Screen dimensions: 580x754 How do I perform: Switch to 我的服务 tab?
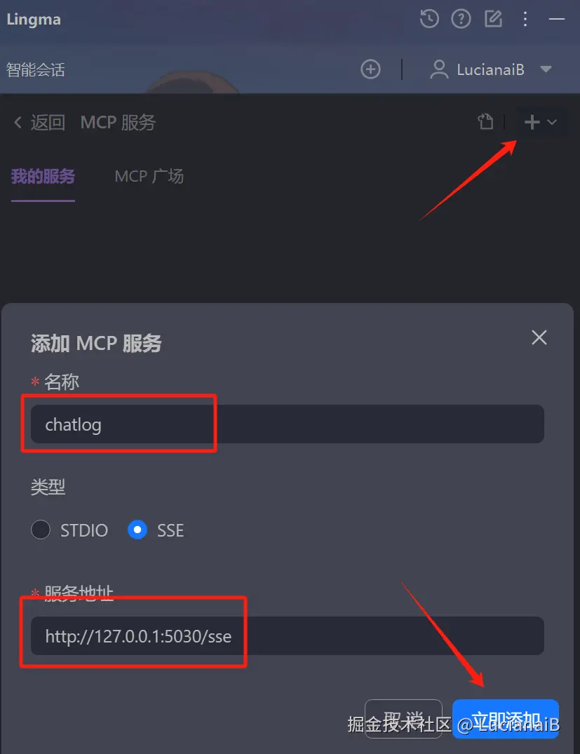click(43, 177)
